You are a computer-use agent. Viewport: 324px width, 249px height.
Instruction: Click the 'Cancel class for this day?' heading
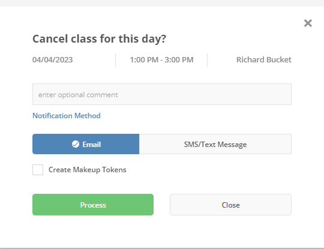(99, 39)
